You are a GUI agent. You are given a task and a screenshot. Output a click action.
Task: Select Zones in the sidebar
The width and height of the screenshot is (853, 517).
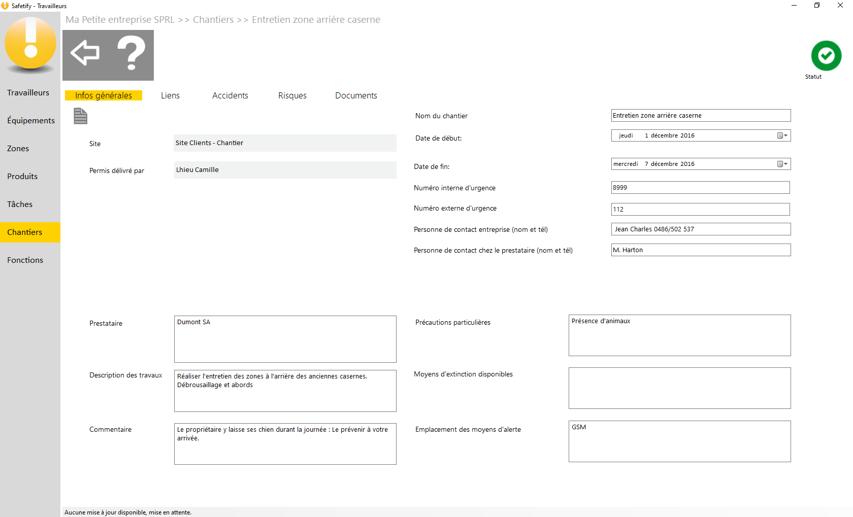click(x=30, y=148)
